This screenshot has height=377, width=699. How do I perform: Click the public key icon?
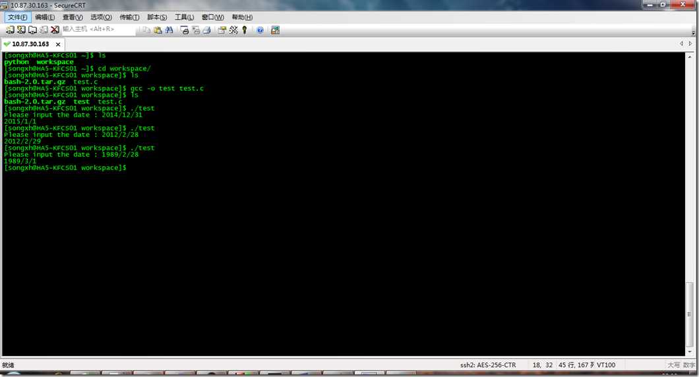[244, 30]
